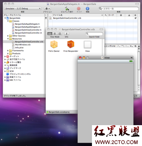This screenshot has height=146, width=142.
Task: Select the File's Owner cube icon
Action: (x=54, y=44)
